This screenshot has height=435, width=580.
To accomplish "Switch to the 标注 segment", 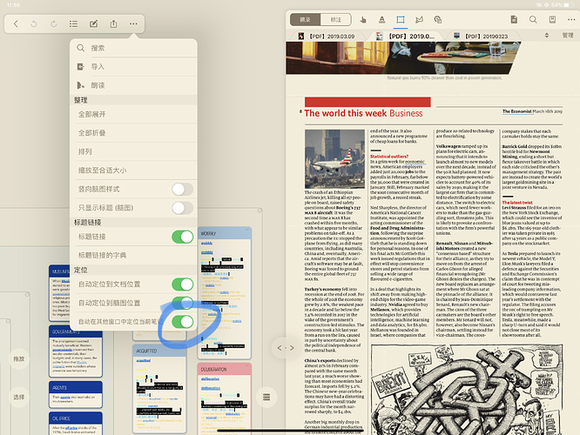I will (x=335, y=20).
